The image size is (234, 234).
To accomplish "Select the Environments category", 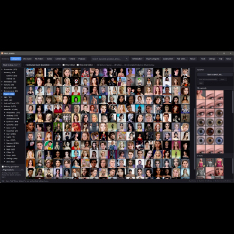I will tap(11, 91).
